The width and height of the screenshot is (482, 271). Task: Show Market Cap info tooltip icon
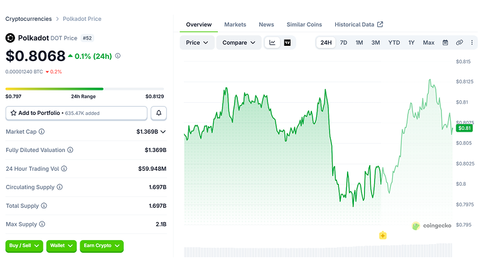coord(41,132)
